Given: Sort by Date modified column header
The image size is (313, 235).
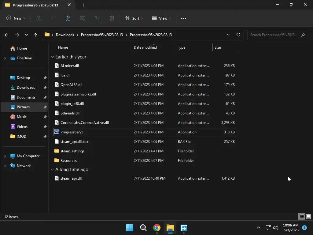Looking at the screenshot, I should point(145,47).
